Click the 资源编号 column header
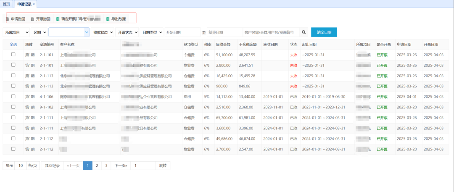Image resolution: width=454 pixels, height=192 pixels. coord(47,45)
